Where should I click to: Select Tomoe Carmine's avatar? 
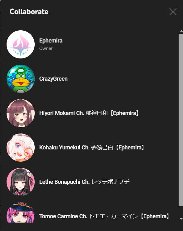[x=21, y=213]
